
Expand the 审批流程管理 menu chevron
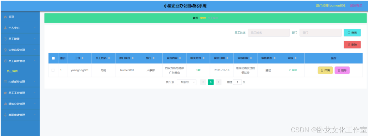(x=35, y=50)
